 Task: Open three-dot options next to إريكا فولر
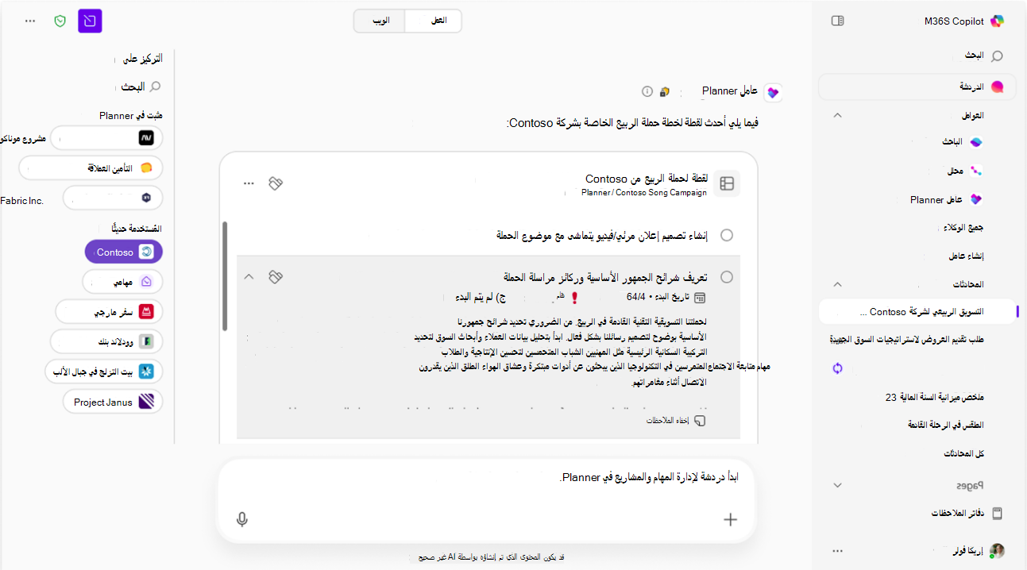837,550
